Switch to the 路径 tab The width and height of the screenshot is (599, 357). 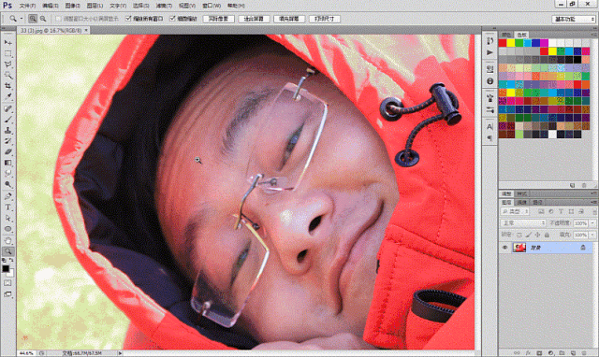537,202
